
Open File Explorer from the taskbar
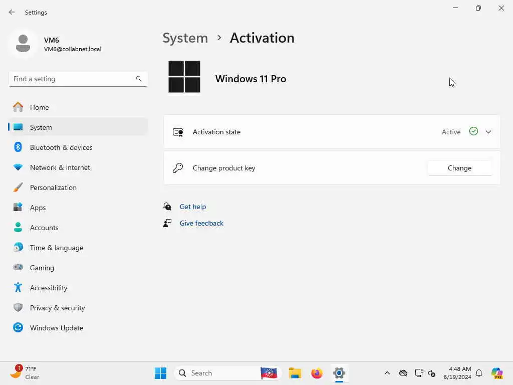click(295, 373)
